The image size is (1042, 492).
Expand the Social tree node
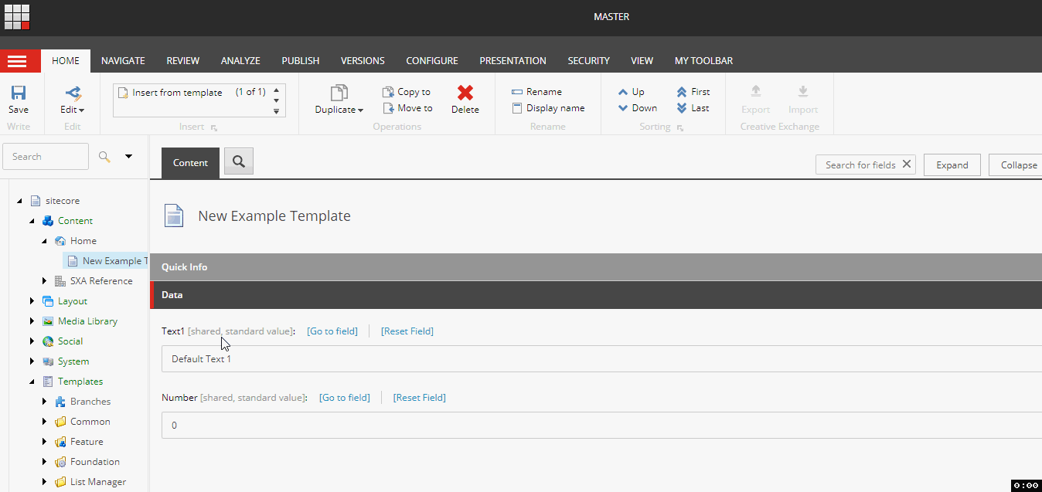[32, 341]
